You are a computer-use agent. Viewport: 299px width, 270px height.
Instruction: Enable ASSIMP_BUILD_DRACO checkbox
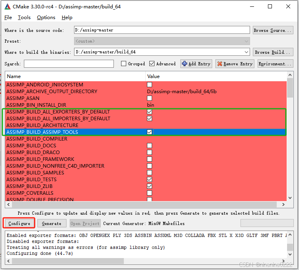150,153
